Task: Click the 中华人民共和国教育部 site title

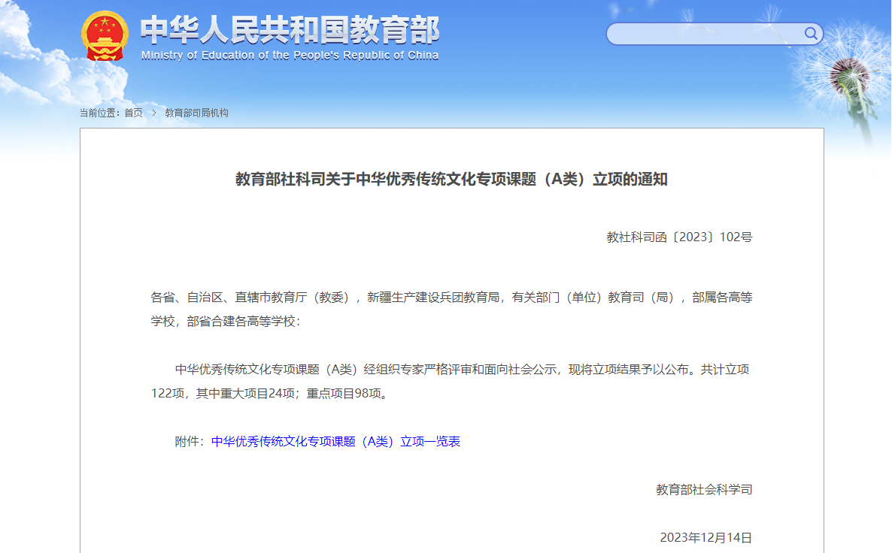Action: pyautogui.click(x=290, y=30)
